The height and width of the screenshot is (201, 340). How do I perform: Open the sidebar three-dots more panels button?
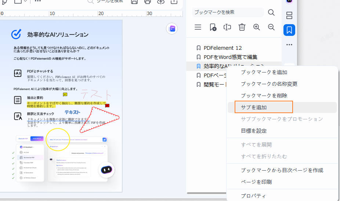289,45
